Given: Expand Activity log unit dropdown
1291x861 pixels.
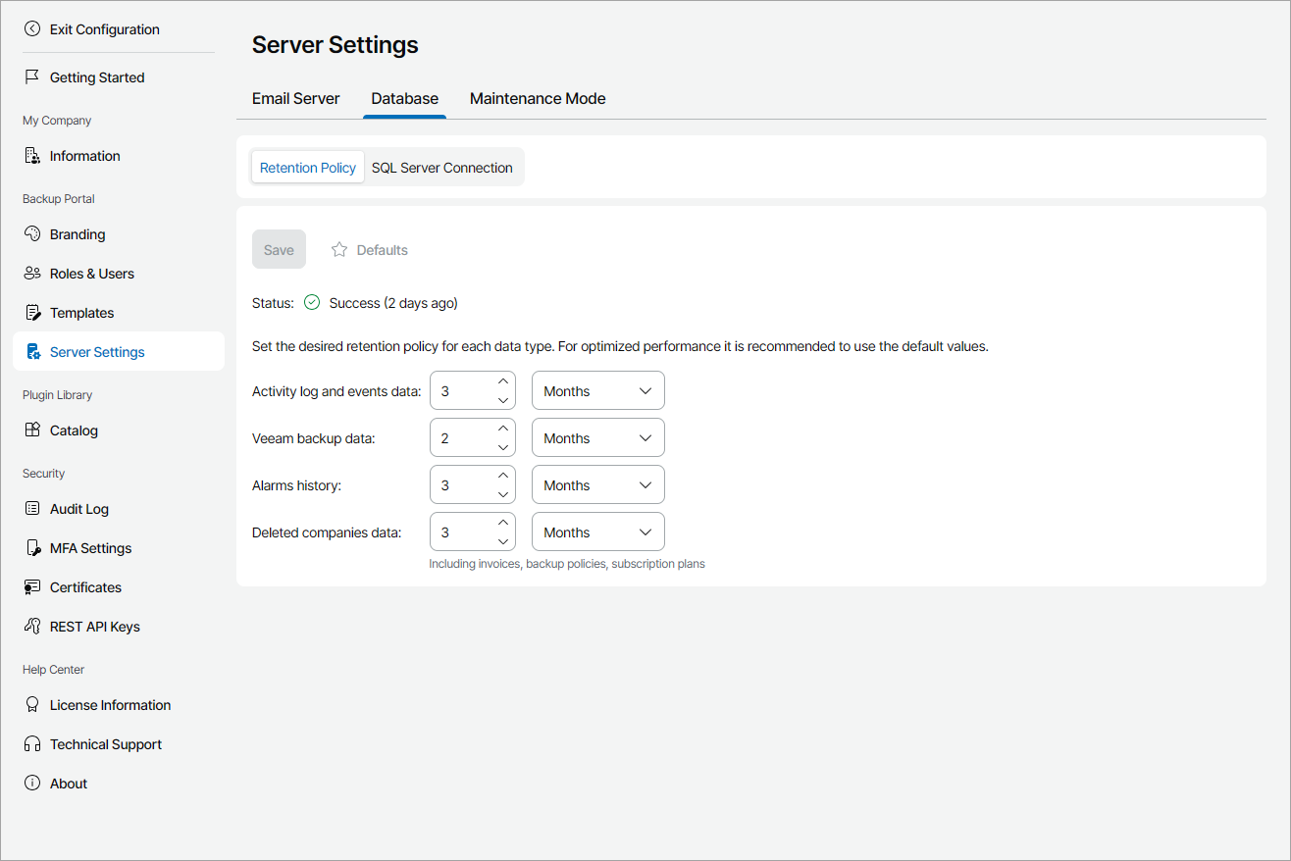Looking at the screenshot, I should tap(597, 391).
